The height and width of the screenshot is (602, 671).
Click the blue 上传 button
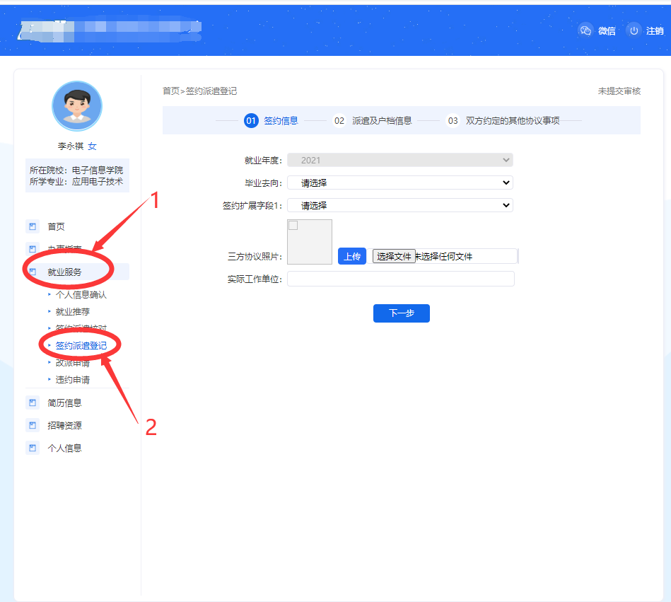click(x=351, y=256)
